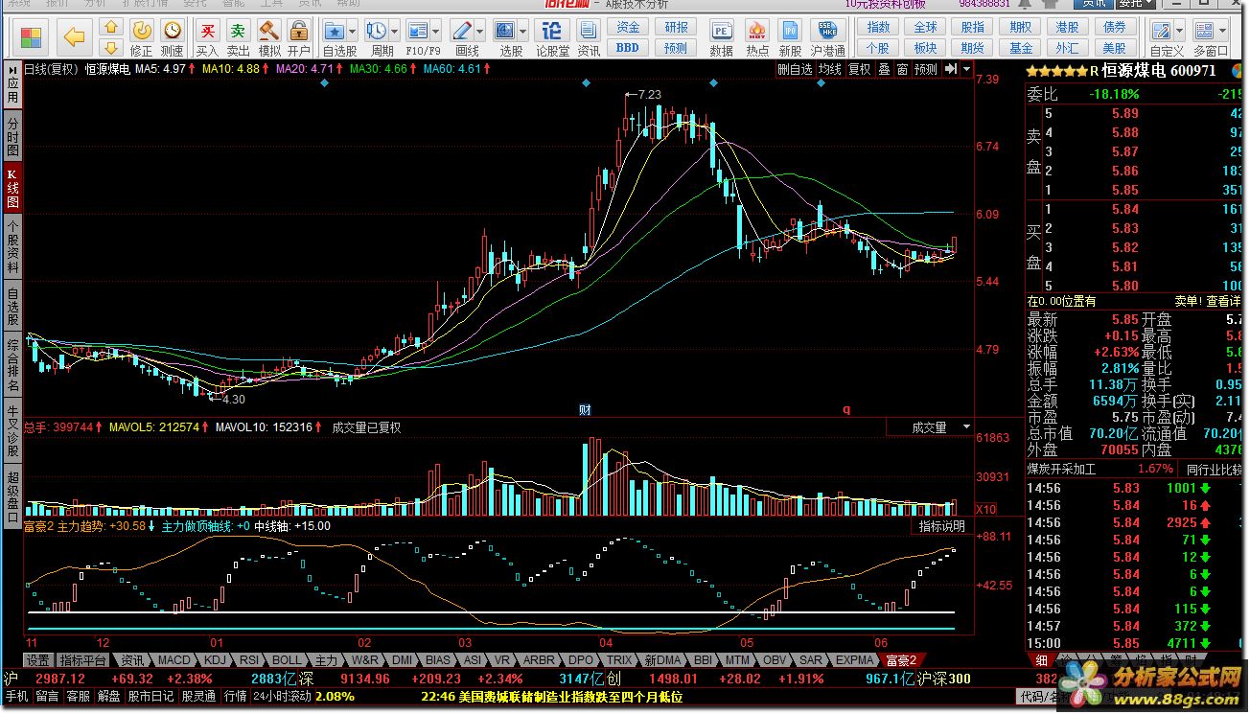
Task: Click the 港股 Hong Kong stocks button
Action: pos(1067,27)
